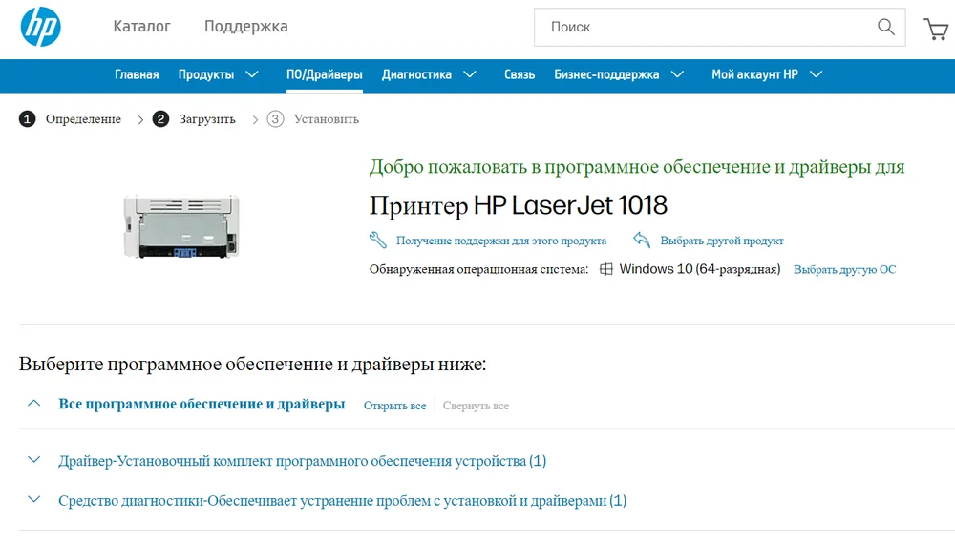Click Windows 10 (64-разрядная) text
Viewport: 955px width, 544px height.
point(700,269)
